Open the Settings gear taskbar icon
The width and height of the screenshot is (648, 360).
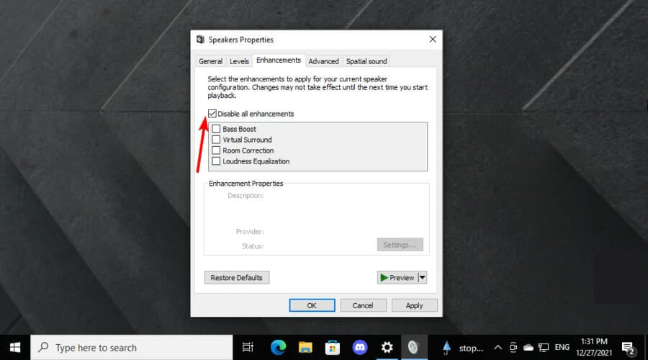coord(387,348)
